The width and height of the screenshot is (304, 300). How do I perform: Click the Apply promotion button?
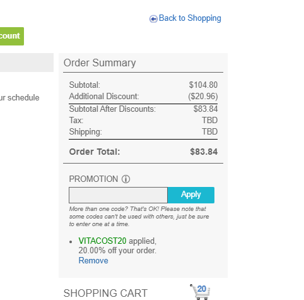click(191, 195)
